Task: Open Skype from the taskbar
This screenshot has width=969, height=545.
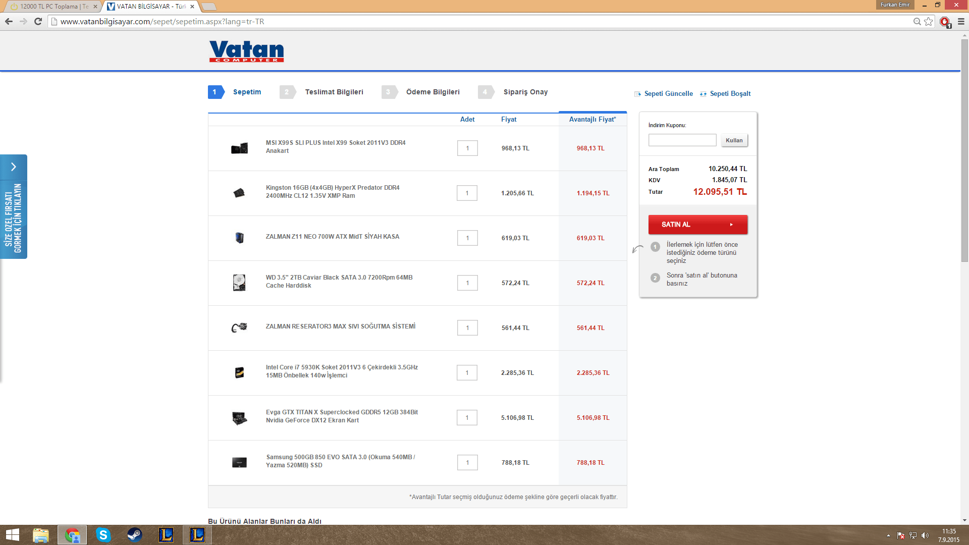Action: pyautogui.click(x=103, y=534)
